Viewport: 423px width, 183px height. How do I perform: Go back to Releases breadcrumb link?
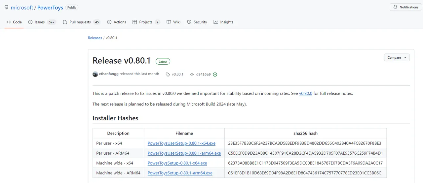tap(95, 38)
